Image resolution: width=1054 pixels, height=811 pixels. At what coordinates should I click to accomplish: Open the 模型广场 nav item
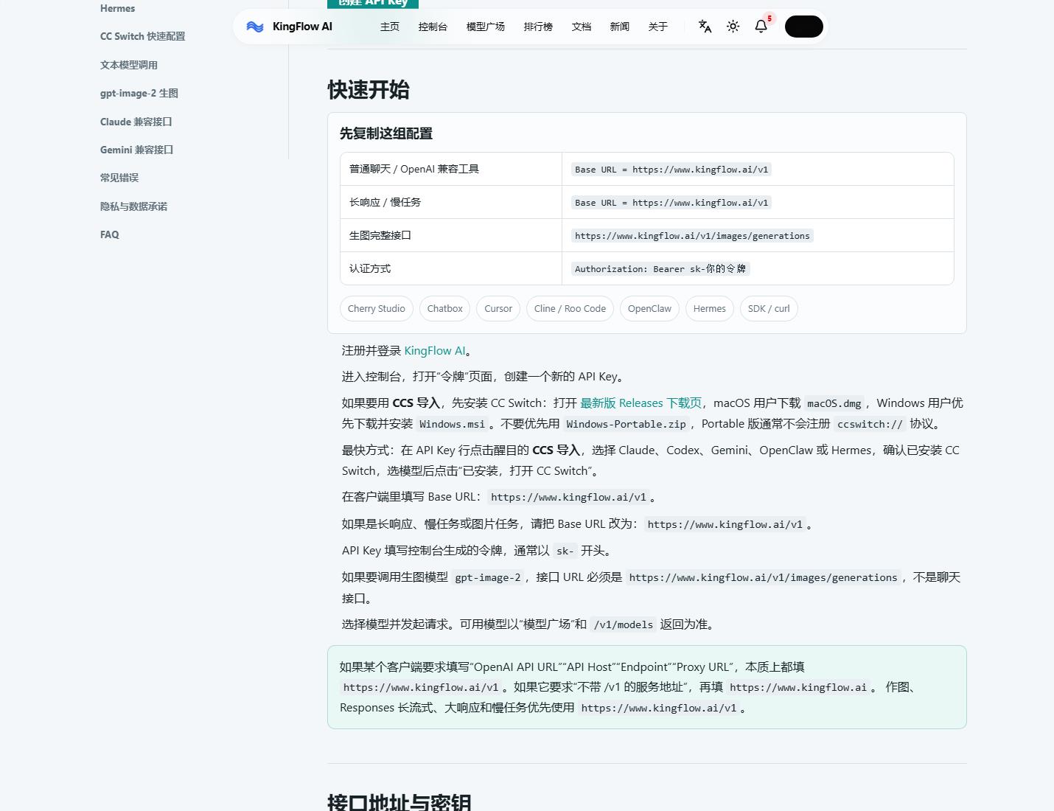point(486,27)
